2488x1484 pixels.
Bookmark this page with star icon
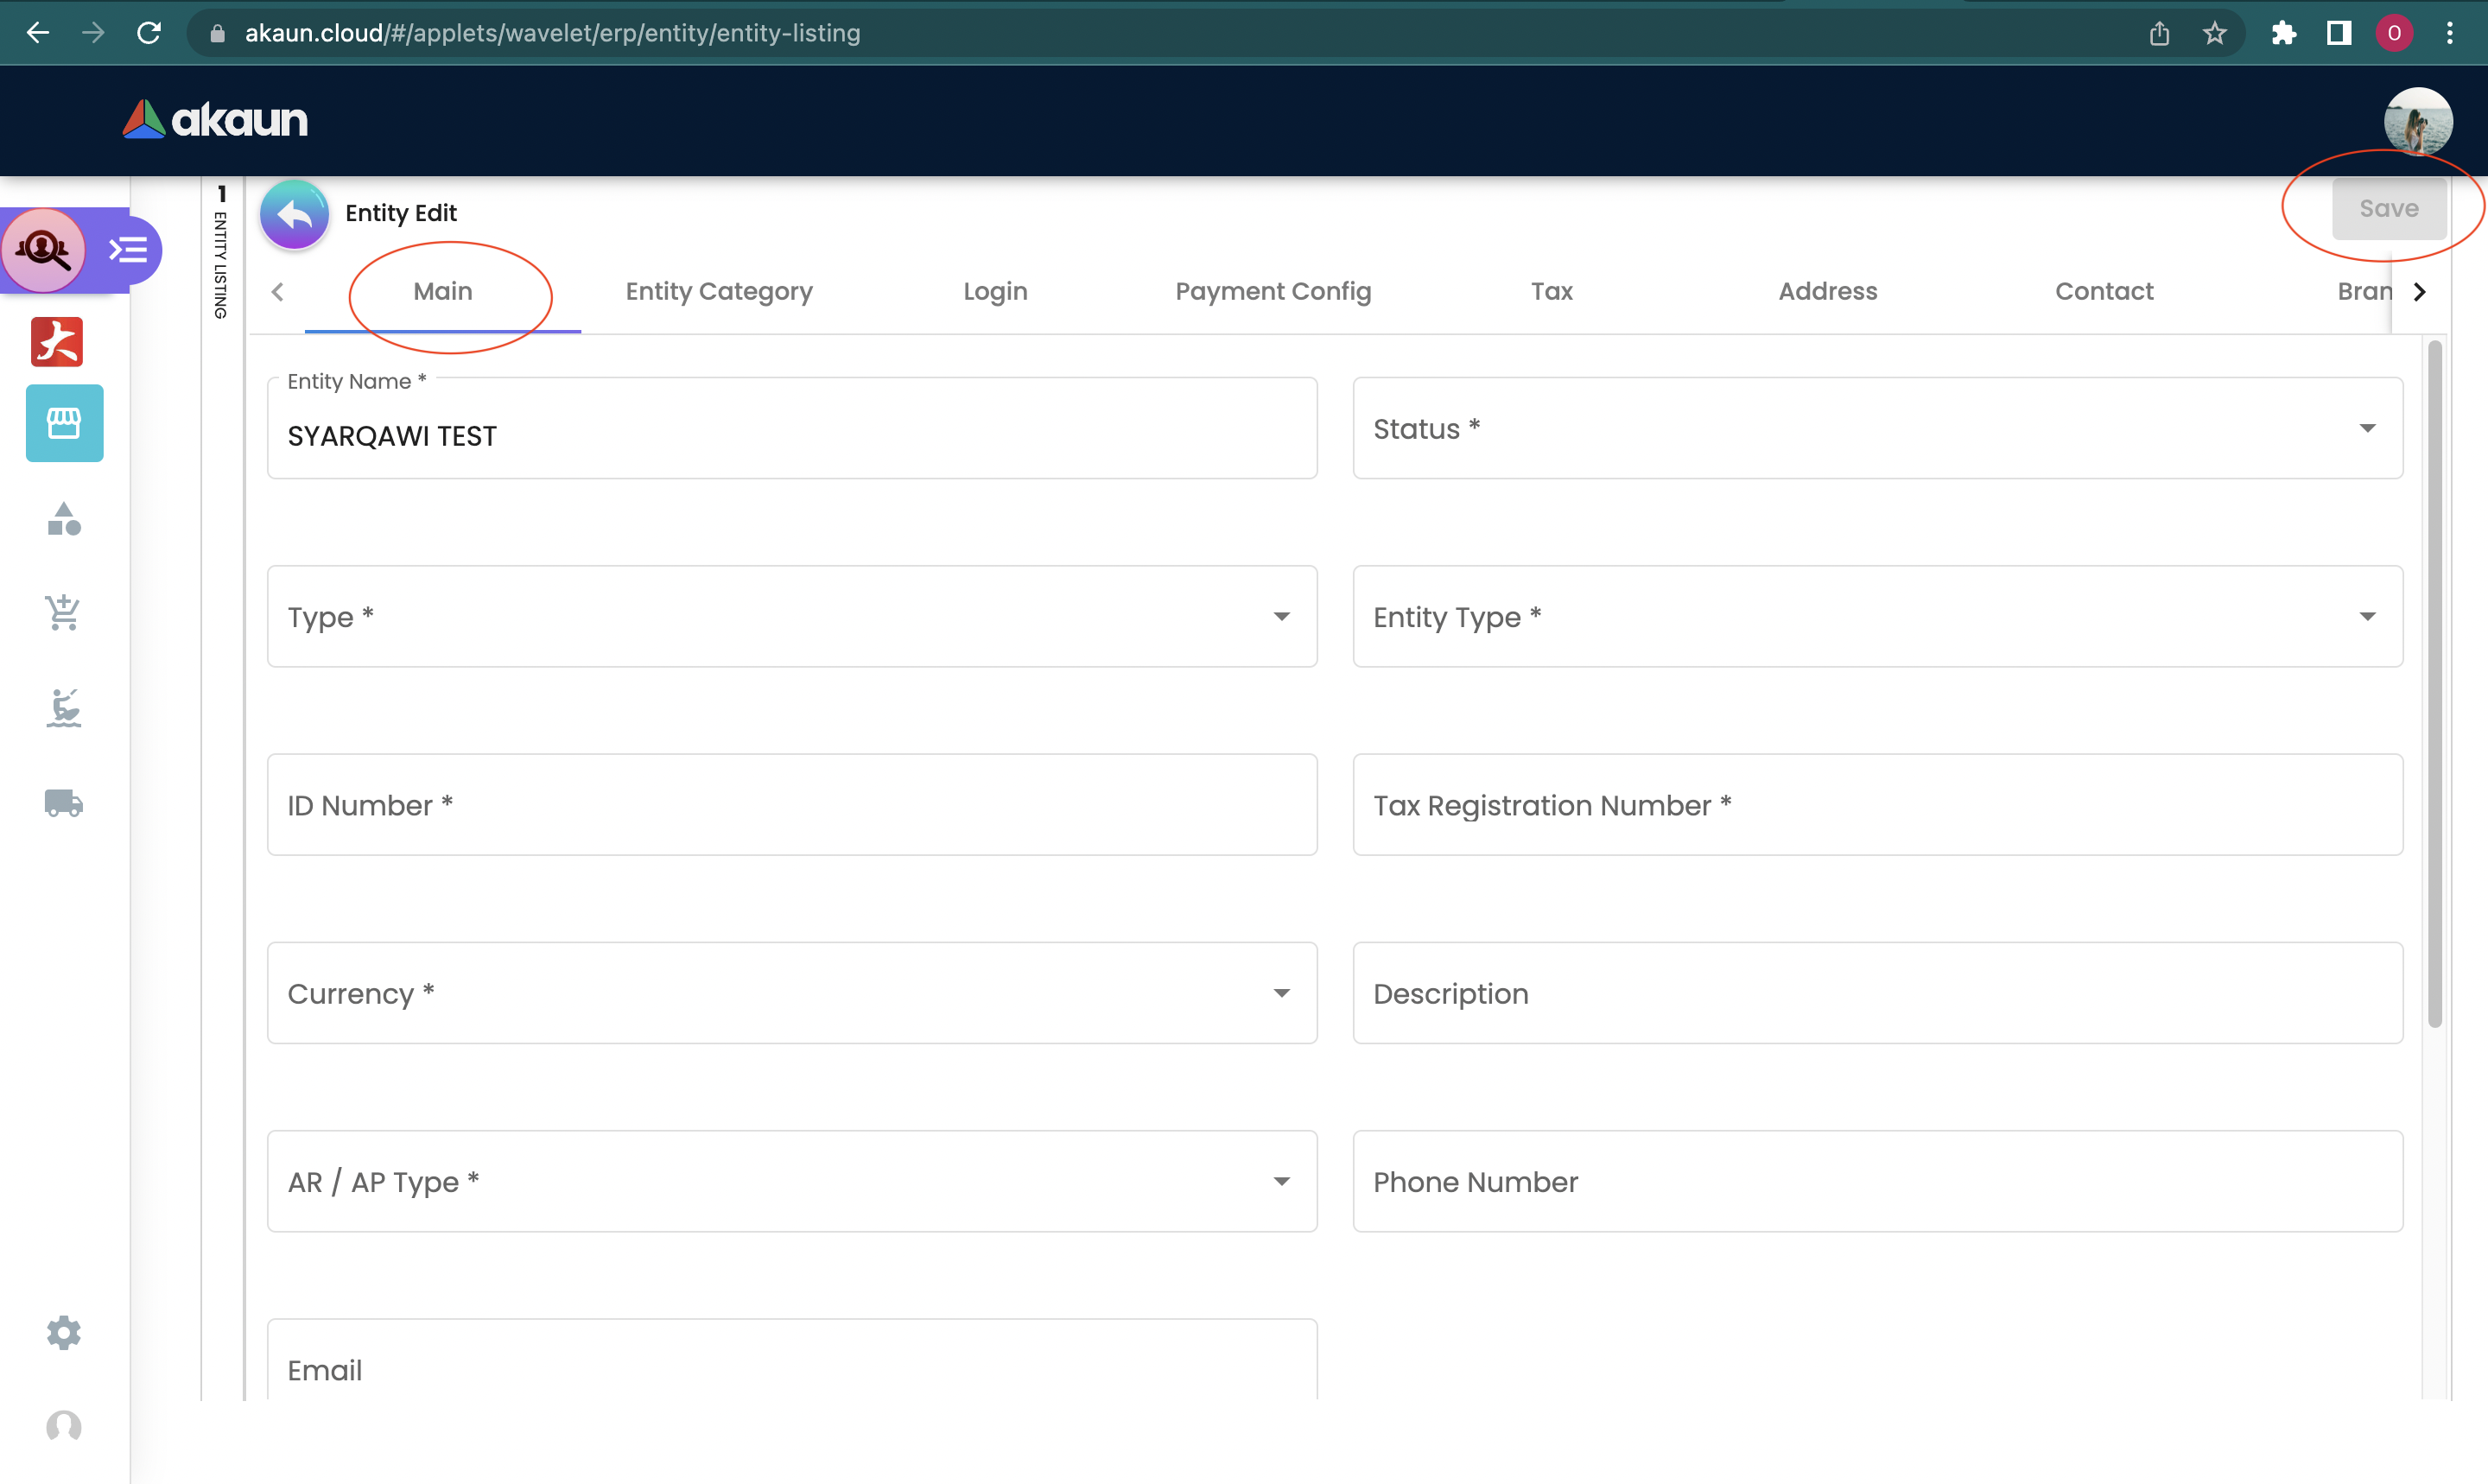[2214, 33]
